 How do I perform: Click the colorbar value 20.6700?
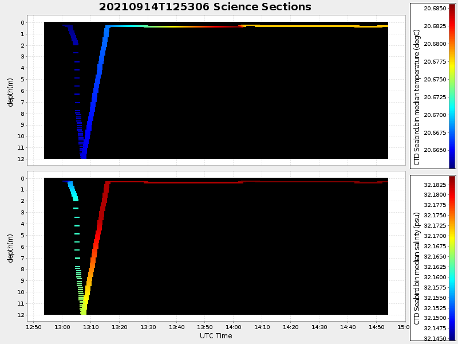[x=435, y=115]
